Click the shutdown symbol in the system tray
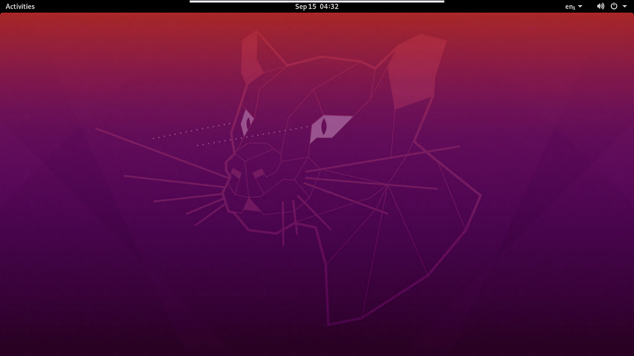Screen dimensions: 634x356 (613, 6)
